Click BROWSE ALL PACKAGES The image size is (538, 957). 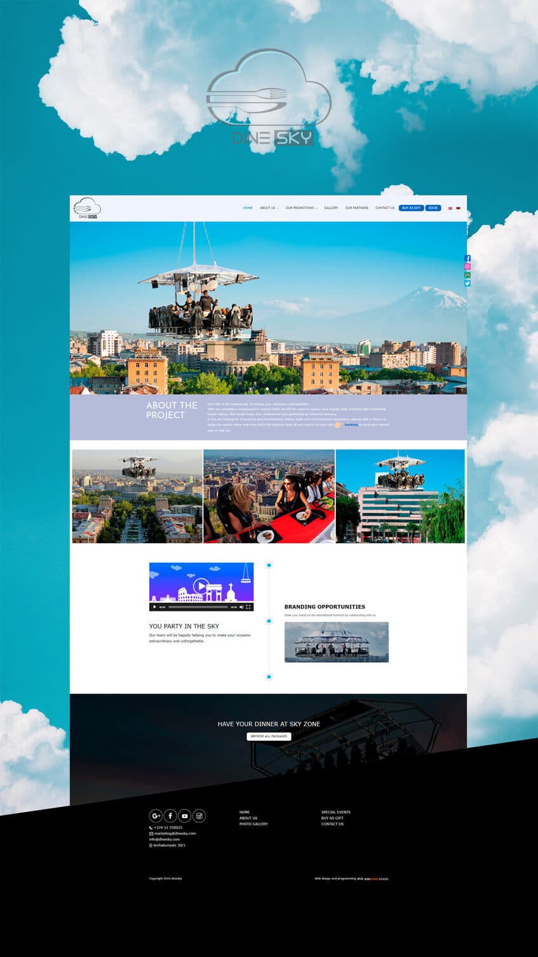(x=268, y=736)
